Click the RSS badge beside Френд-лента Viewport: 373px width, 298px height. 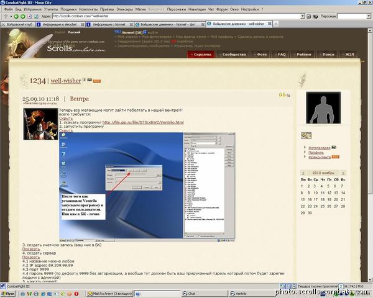coord(336,157)
